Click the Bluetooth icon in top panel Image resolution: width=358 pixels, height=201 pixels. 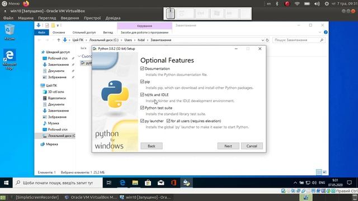pyautogui.click(x=277, y=4)
